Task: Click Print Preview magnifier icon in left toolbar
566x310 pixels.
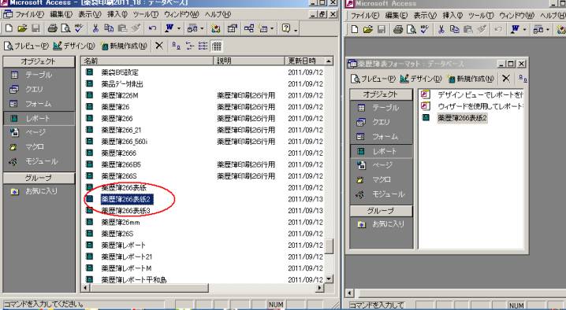Action: pos(65,28)
